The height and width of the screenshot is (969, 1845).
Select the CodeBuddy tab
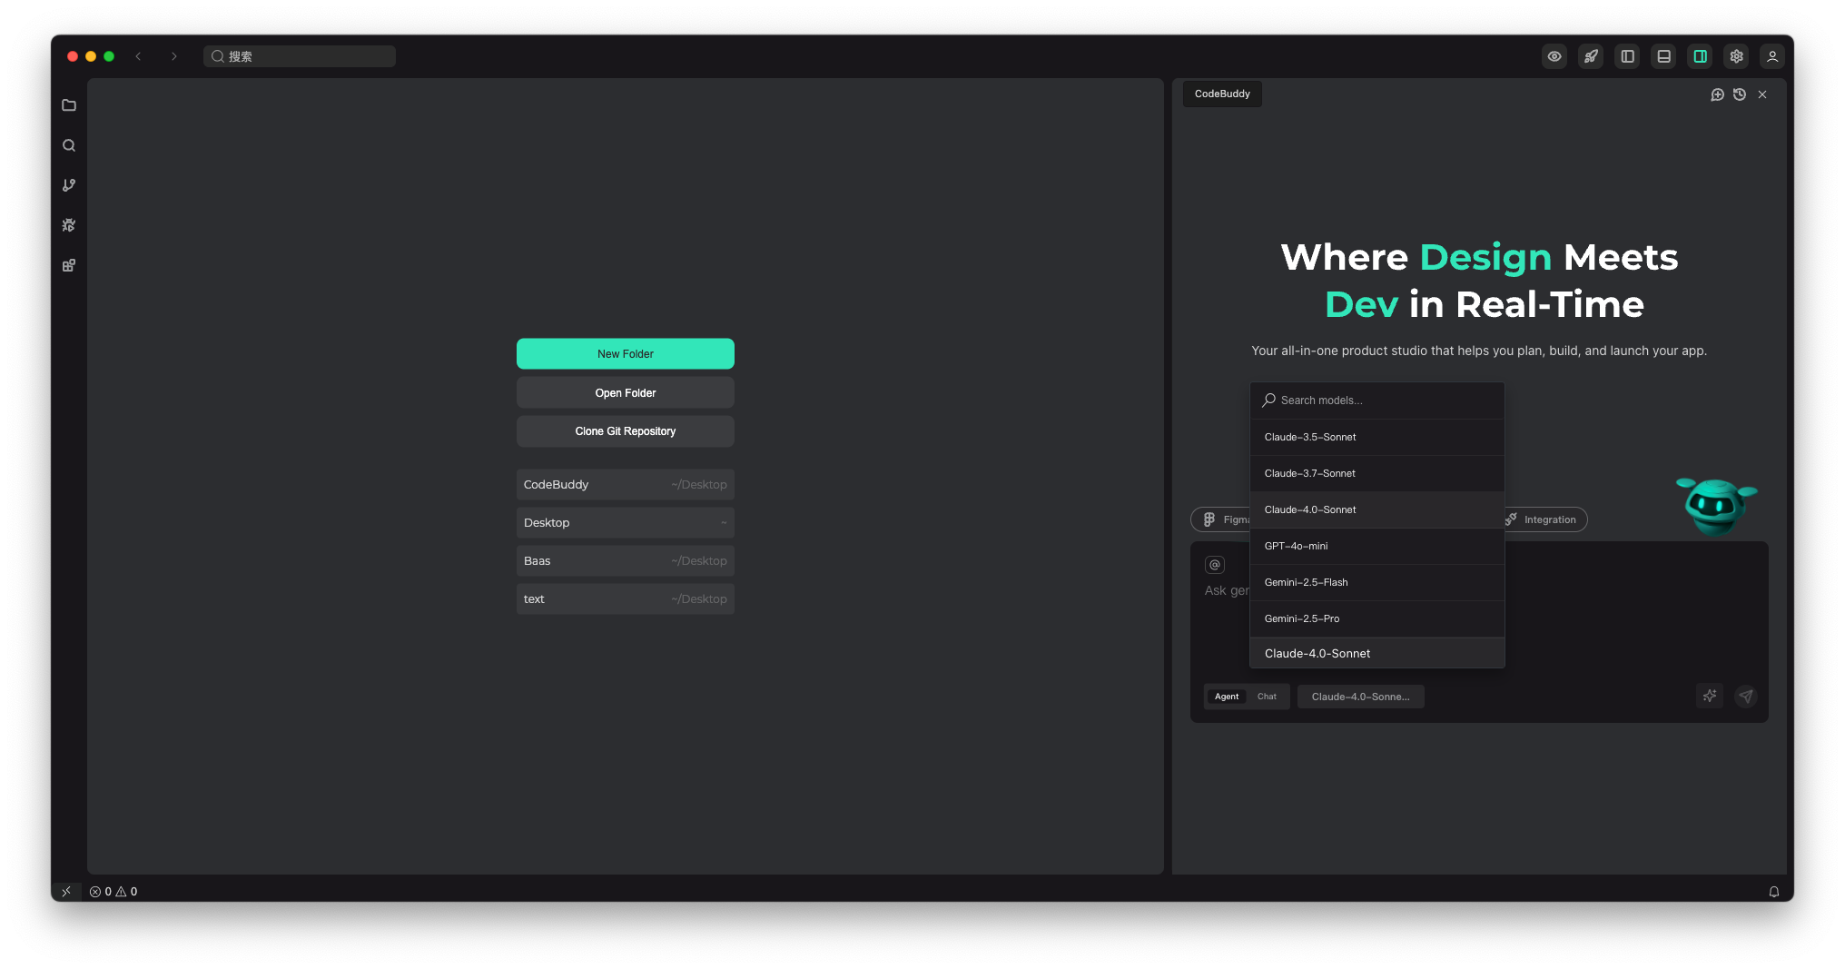tap(1222, 94)
